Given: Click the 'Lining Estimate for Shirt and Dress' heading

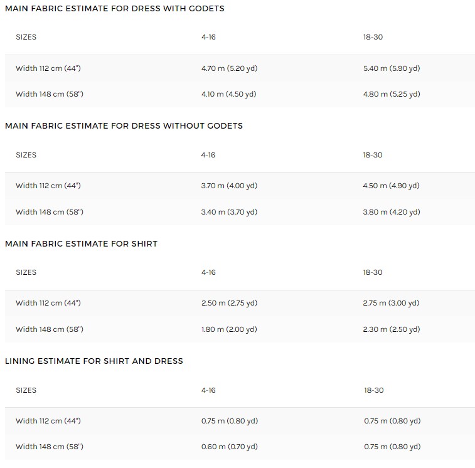Looking at the screenshot, I should point(94,361).
